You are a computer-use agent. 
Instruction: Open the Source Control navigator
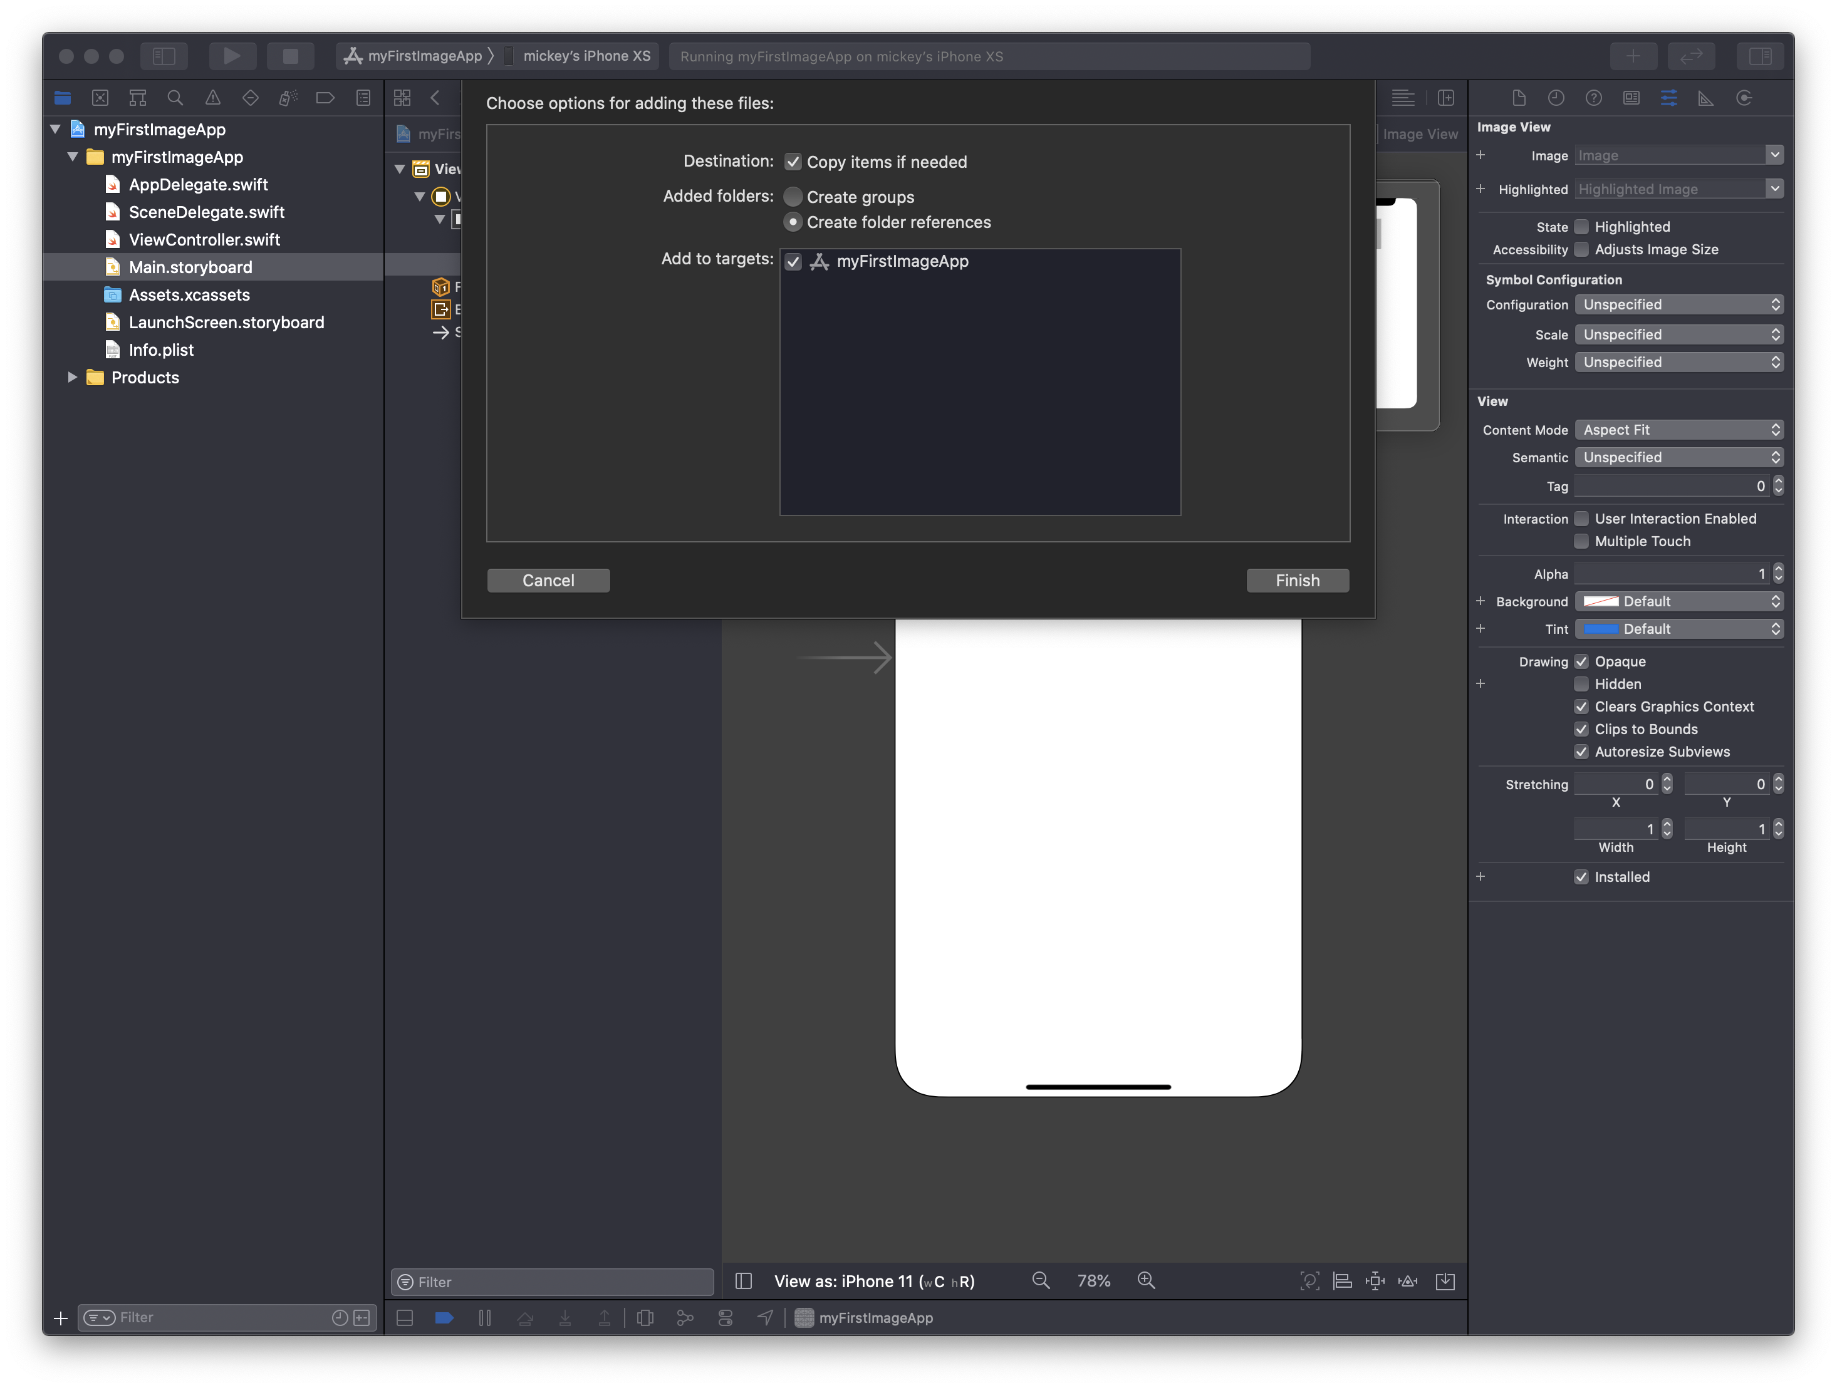click(100, 98)
